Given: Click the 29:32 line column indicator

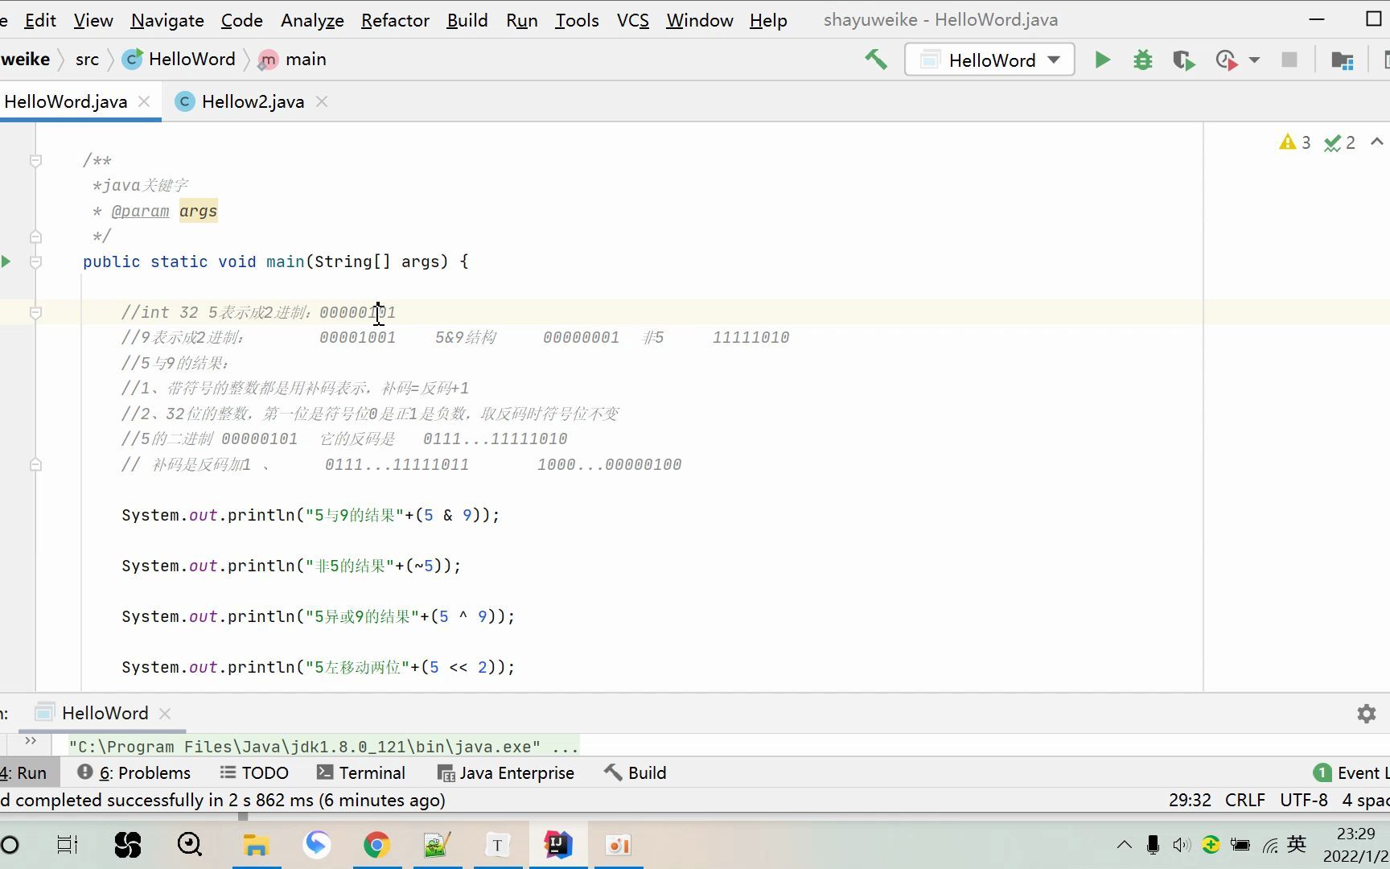Looking at the screenshot, I should point(1190,801).
